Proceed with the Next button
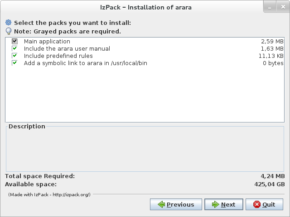This screenshot has width=290, height=217. 223,204
